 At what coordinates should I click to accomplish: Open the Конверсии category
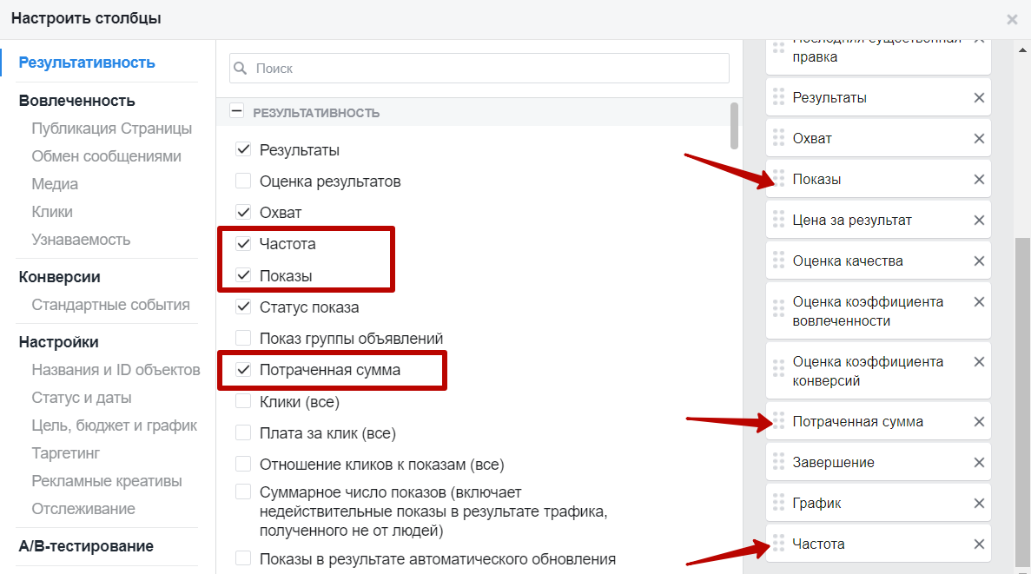point(60,277)
